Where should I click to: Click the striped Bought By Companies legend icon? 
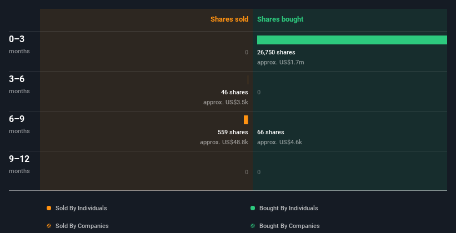[x=252, y=226]
